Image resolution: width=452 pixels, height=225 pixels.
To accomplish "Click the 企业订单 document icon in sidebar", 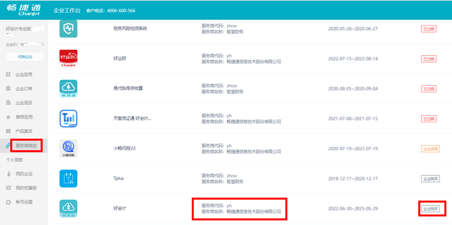I will (8, 89).
